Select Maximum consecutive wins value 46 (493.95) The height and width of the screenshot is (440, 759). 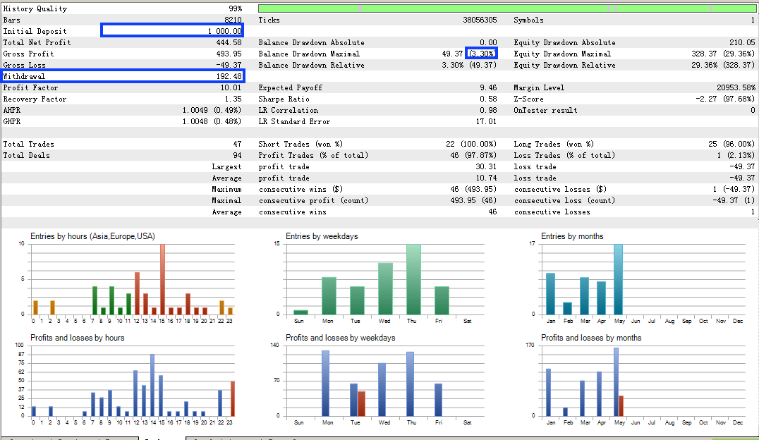pos(473,189)
